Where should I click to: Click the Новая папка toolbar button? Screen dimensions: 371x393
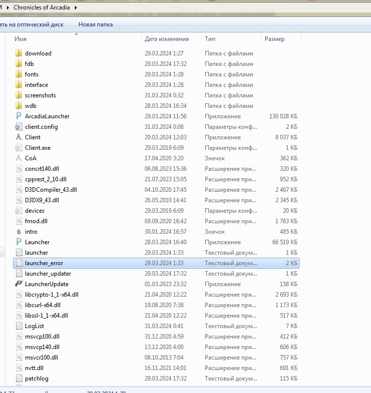click(x=95, y=24)
